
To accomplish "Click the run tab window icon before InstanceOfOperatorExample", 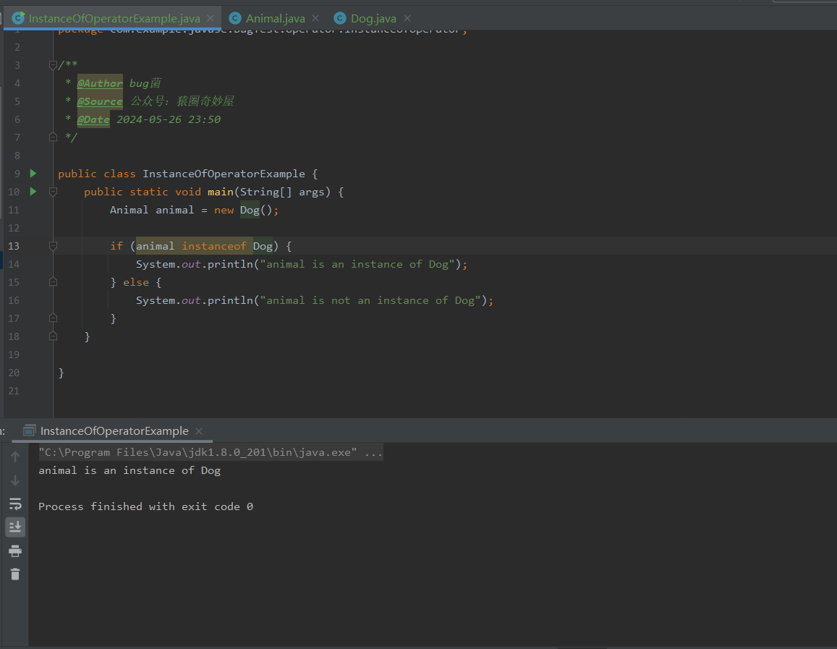I will click(x=30, y=430).
